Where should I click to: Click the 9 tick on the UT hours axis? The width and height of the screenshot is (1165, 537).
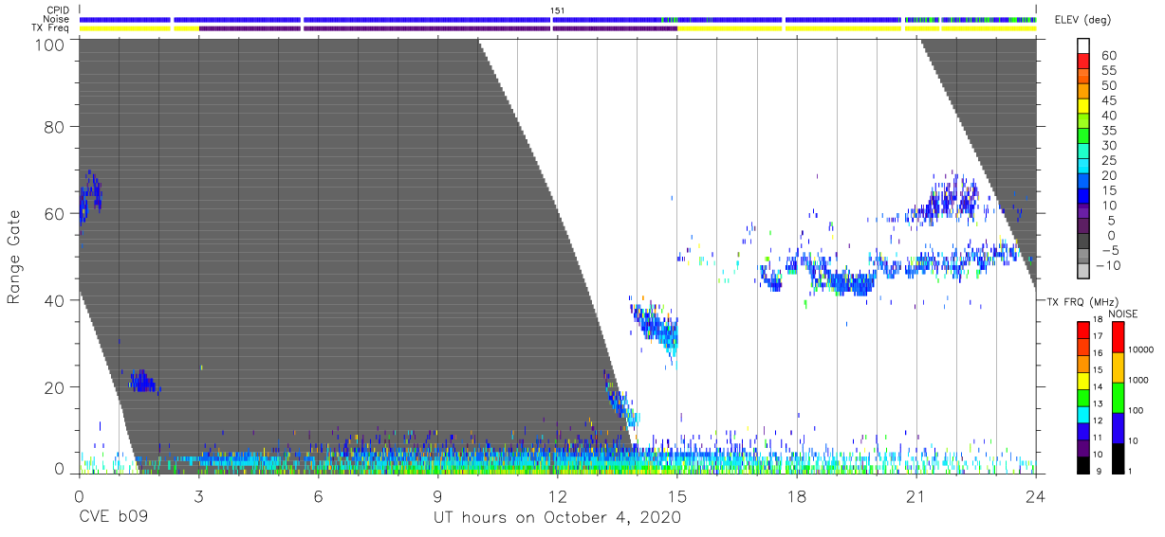pos(437,496)
